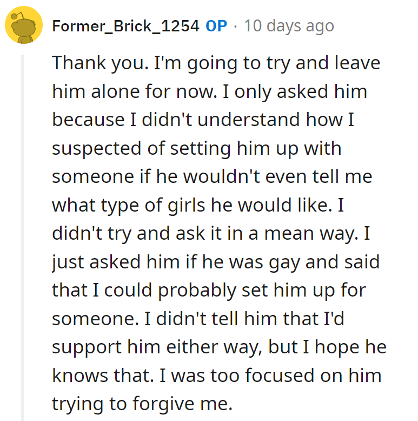Click the blue OP badge
418x421 pixels.
pos(216,26)
